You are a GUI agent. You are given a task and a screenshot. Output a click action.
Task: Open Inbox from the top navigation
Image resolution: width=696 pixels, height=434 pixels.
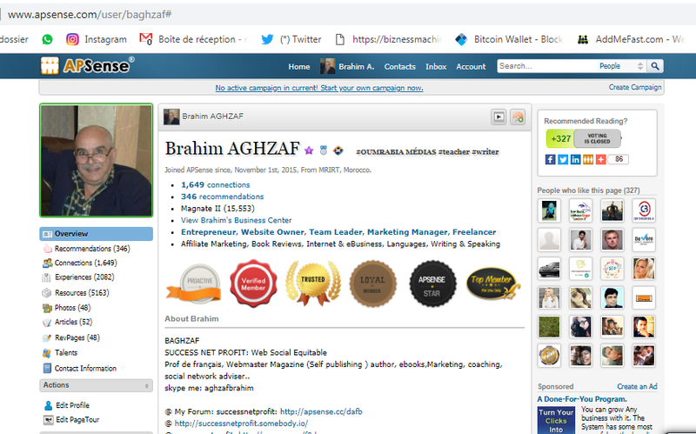click(x=436, y=67)
